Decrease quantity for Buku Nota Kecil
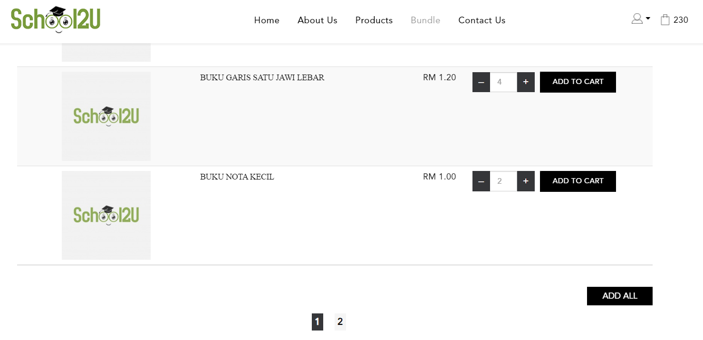Screen dimensions: 703x340 (481, 181)
